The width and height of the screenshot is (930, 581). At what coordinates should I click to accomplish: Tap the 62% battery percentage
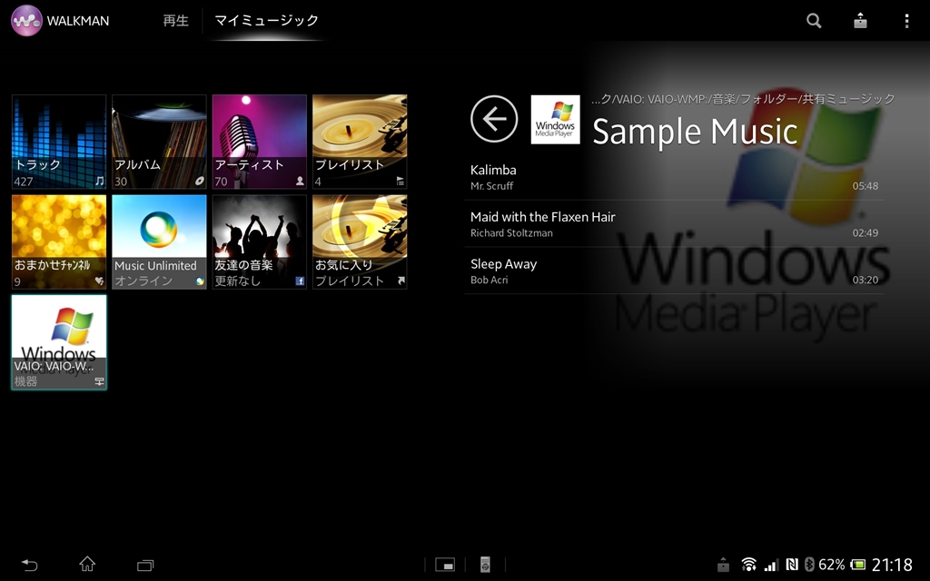click(x=832, y=565)
